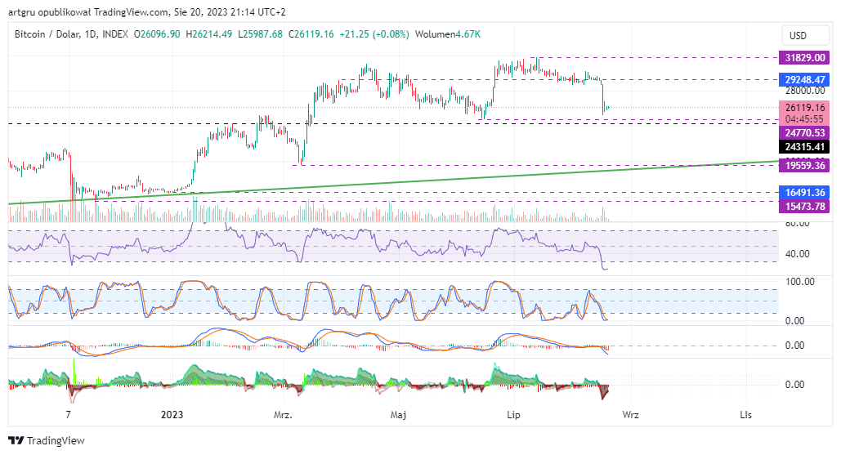The height and width of the screenshot is (455, 841).
Task: Click the 26119.16 current price label
Action: click(x=804, y=108)
